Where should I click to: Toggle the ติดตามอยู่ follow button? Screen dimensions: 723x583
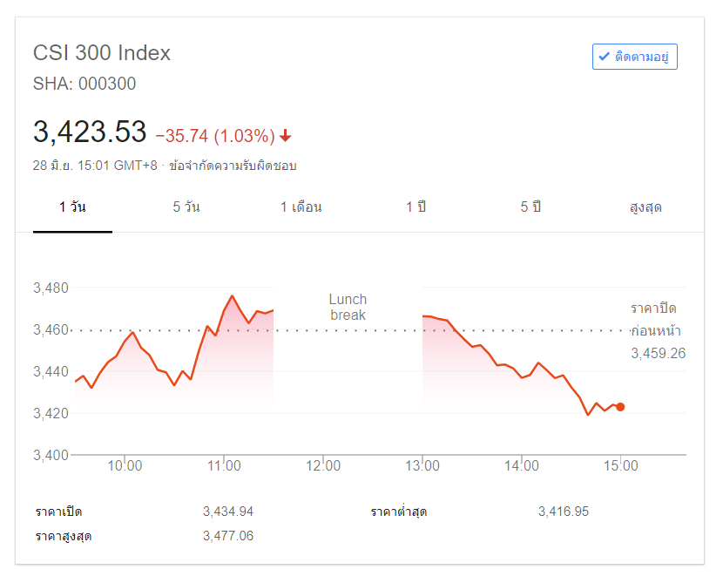pos(634,57)
